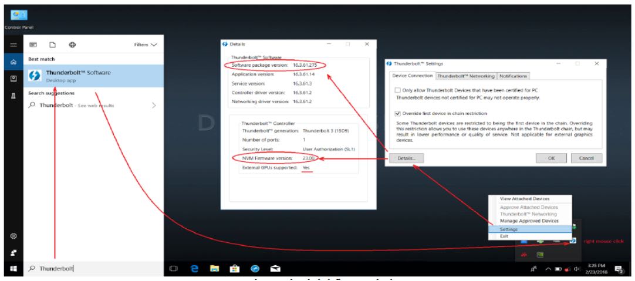This screenshot has width=635, height=281.
Task: Close the Details window
Action: coord(367,44)
